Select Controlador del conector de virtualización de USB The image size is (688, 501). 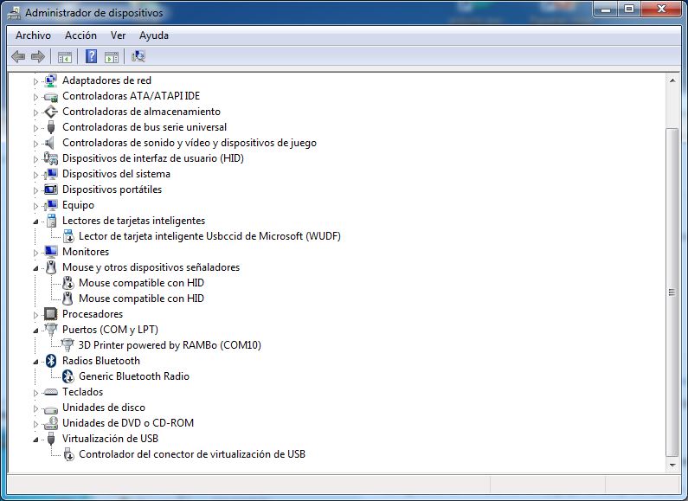coord(191,454)
